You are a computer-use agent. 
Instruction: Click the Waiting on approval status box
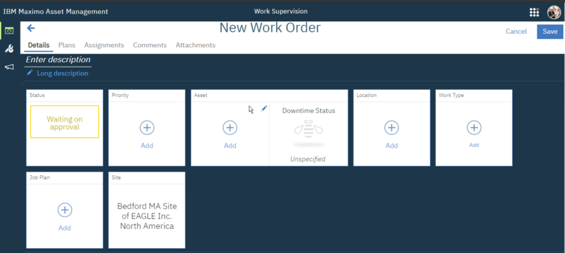coord(65,122)
